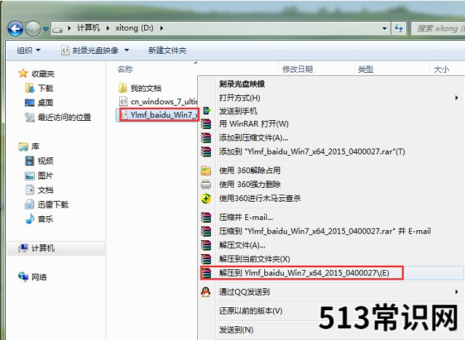Image resolution: width=465 pixels, height=340 pixels.
Task: Choose 添加到压缩文件(A)...
Action: [x=253, y=138]
